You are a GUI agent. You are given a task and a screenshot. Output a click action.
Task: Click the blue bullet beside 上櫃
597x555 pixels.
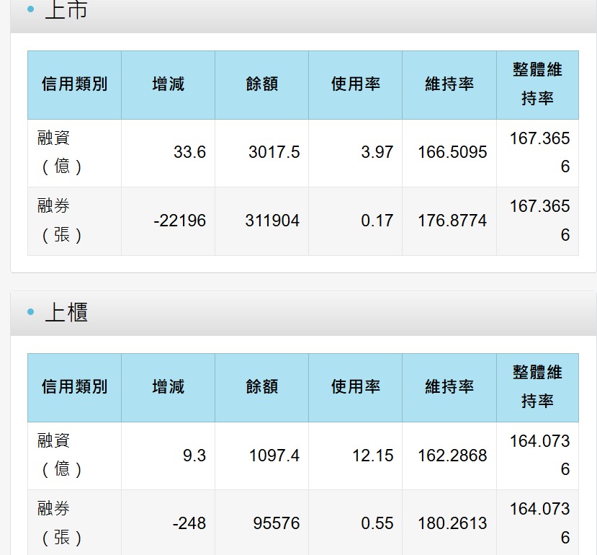(x=31, y=312)
